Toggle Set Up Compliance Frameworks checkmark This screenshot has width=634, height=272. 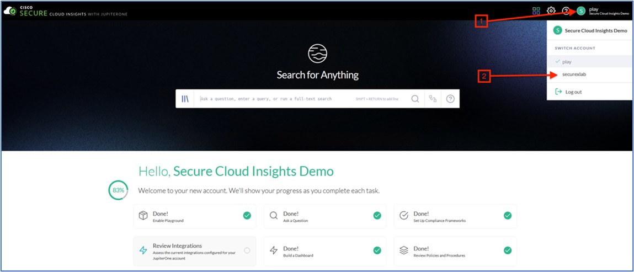coord(508,215)
